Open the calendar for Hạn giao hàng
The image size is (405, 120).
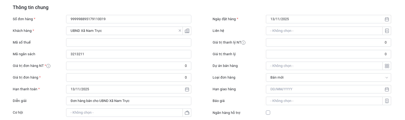click(x=387, y=89)
